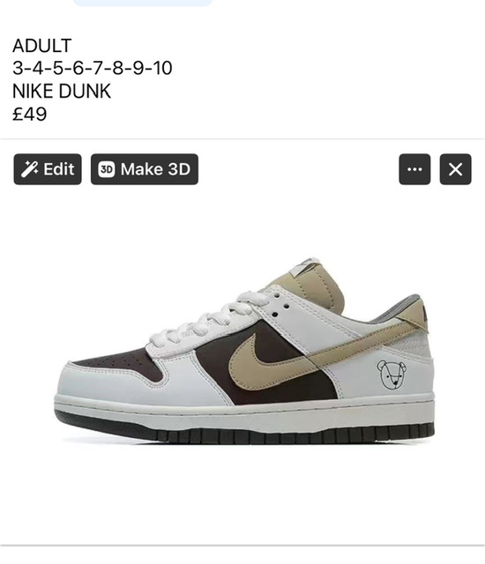Select the 3-4-5-6-7-8-9-10 sizes text
Screen dimensions: 485x564
pyautogui.click(x=93, y=68)
